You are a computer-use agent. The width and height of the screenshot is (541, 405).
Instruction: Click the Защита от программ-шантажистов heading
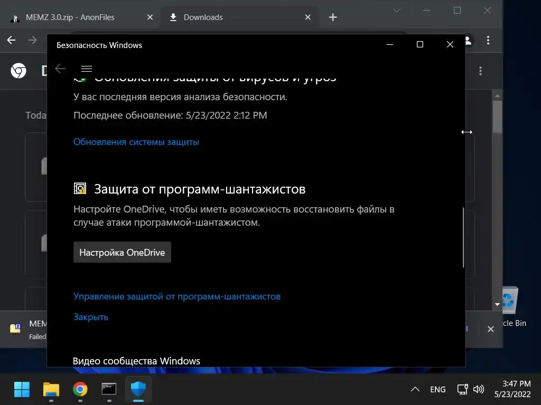(x=200, y=189)
